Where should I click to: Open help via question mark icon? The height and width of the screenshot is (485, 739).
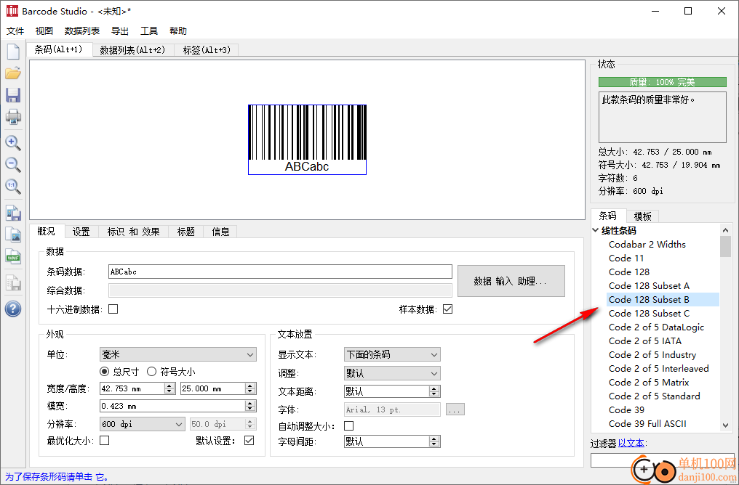[13, 309]
